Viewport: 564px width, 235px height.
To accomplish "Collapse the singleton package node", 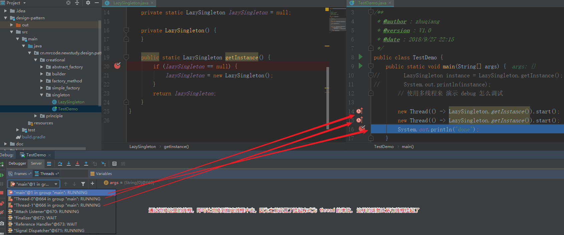I will 42,95.
